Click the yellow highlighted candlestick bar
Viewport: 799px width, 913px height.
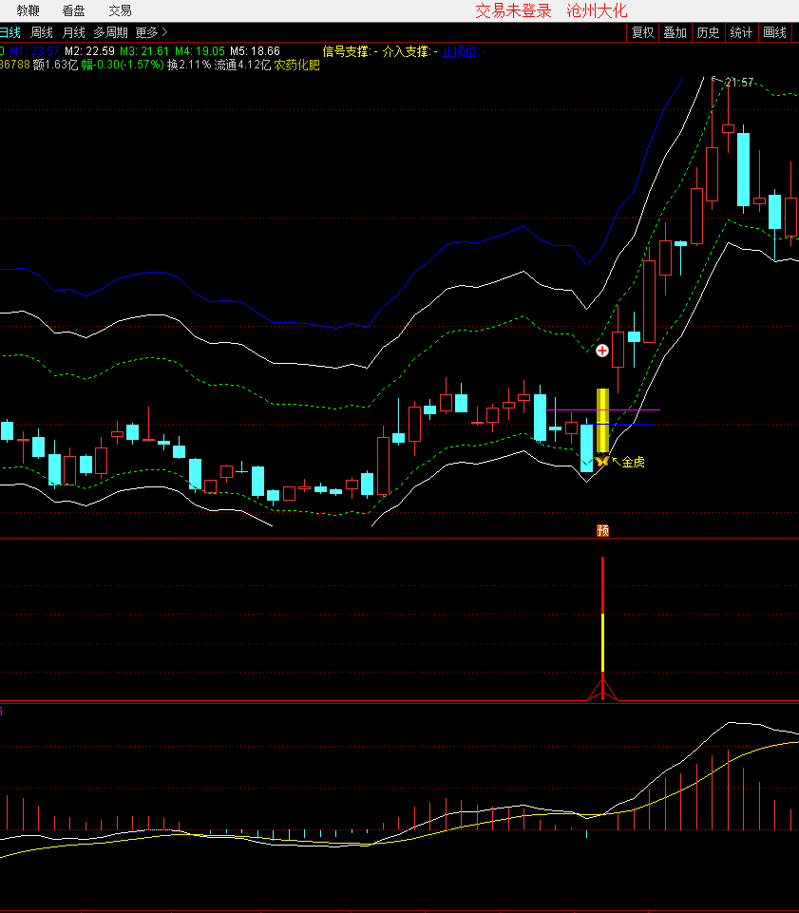click(602, 419)
